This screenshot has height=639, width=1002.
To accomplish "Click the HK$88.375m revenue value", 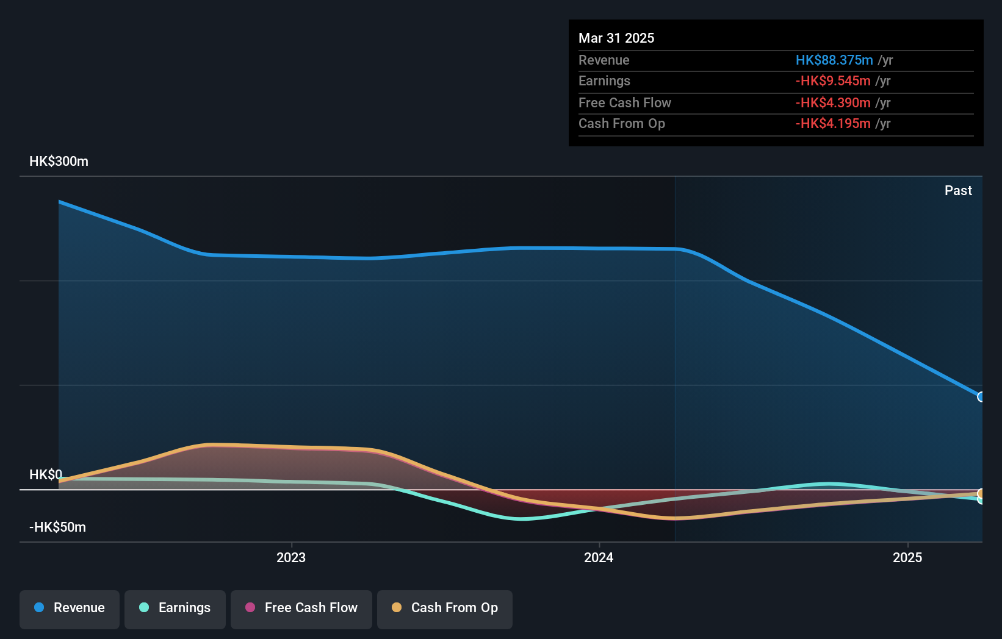I will tap(834, 60).
